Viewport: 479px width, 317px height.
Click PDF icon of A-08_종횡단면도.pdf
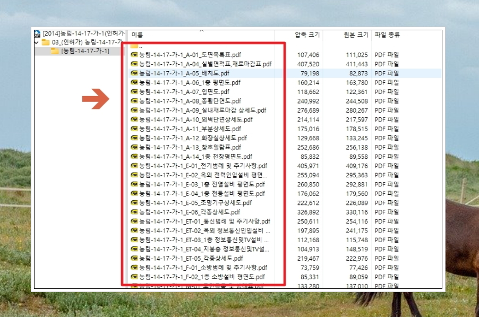[x=134, y=101]
